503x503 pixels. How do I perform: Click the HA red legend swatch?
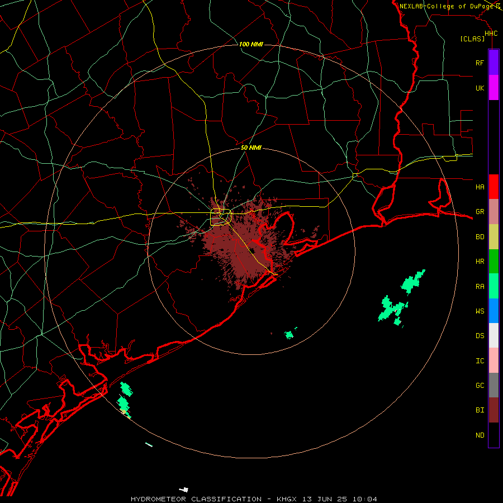(493, 187)
